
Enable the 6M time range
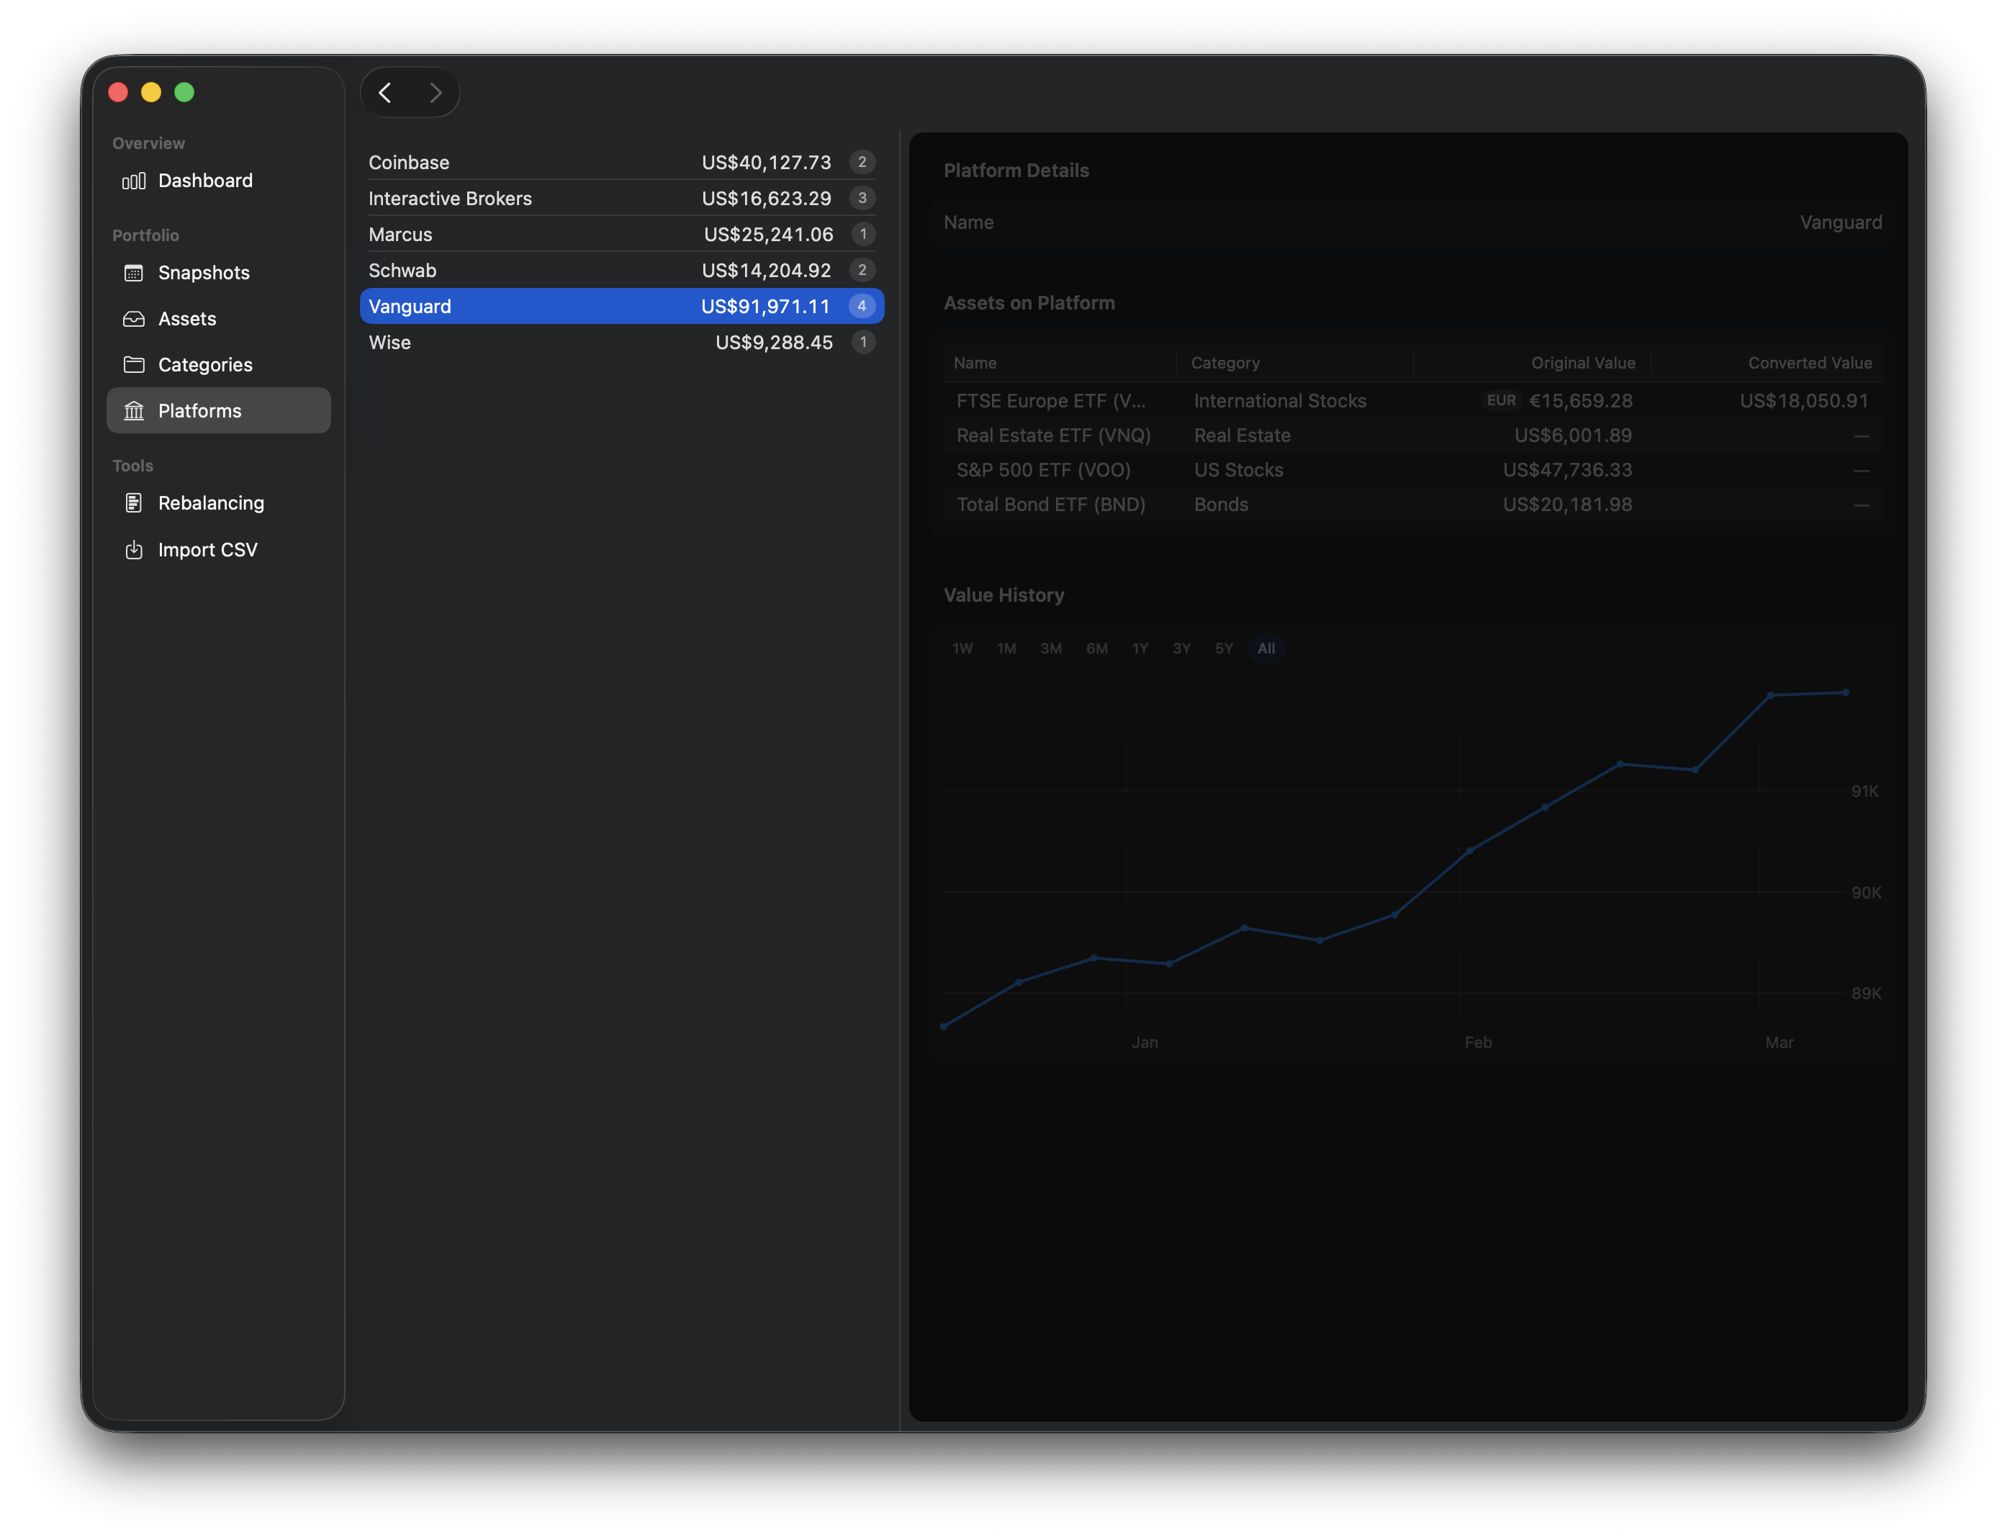click(x=1096, y=648)
